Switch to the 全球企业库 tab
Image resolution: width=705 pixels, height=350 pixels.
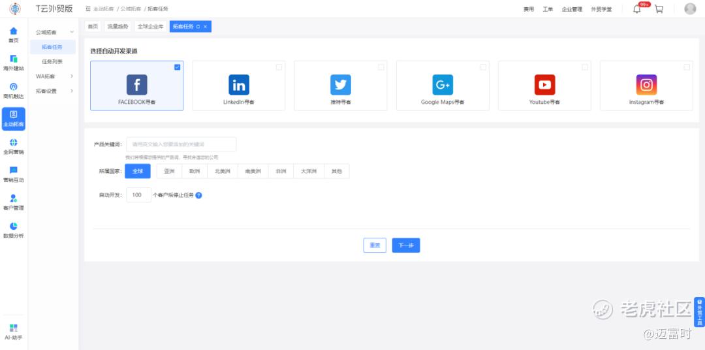click(x=150, y=27)
